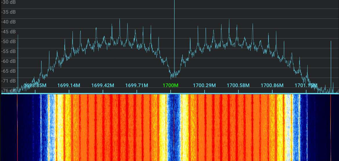Screen dimensions: 339x161
Task: Tap the green 1700M center frequency label
Action: (x=171, y=85)
